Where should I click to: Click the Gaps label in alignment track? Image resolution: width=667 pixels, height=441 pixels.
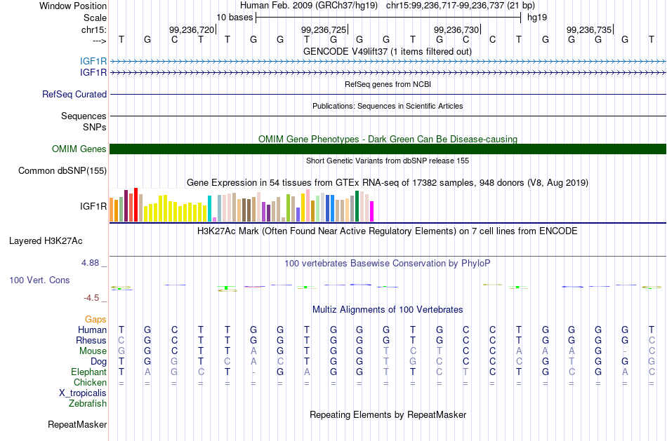95,319
